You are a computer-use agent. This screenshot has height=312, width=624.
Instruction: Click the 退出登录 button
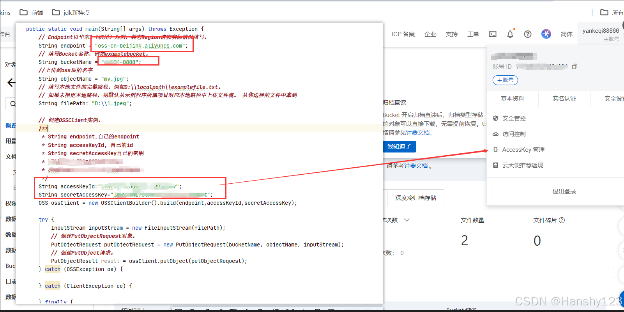(x=559, y=191)
